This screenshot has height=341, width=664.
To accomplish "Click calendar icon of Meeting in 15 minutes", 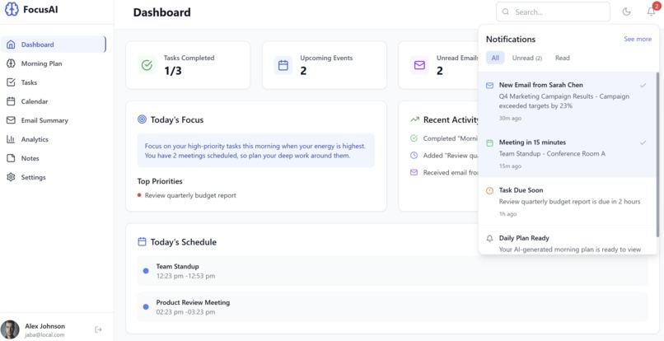I will coord(489,143).
